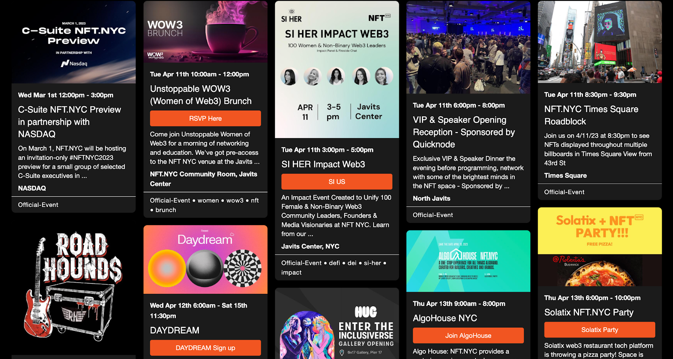
Task: Click 'Wed Mar 1st 12:00pm - 3:00pm' date
Action: tap(66, 95)
